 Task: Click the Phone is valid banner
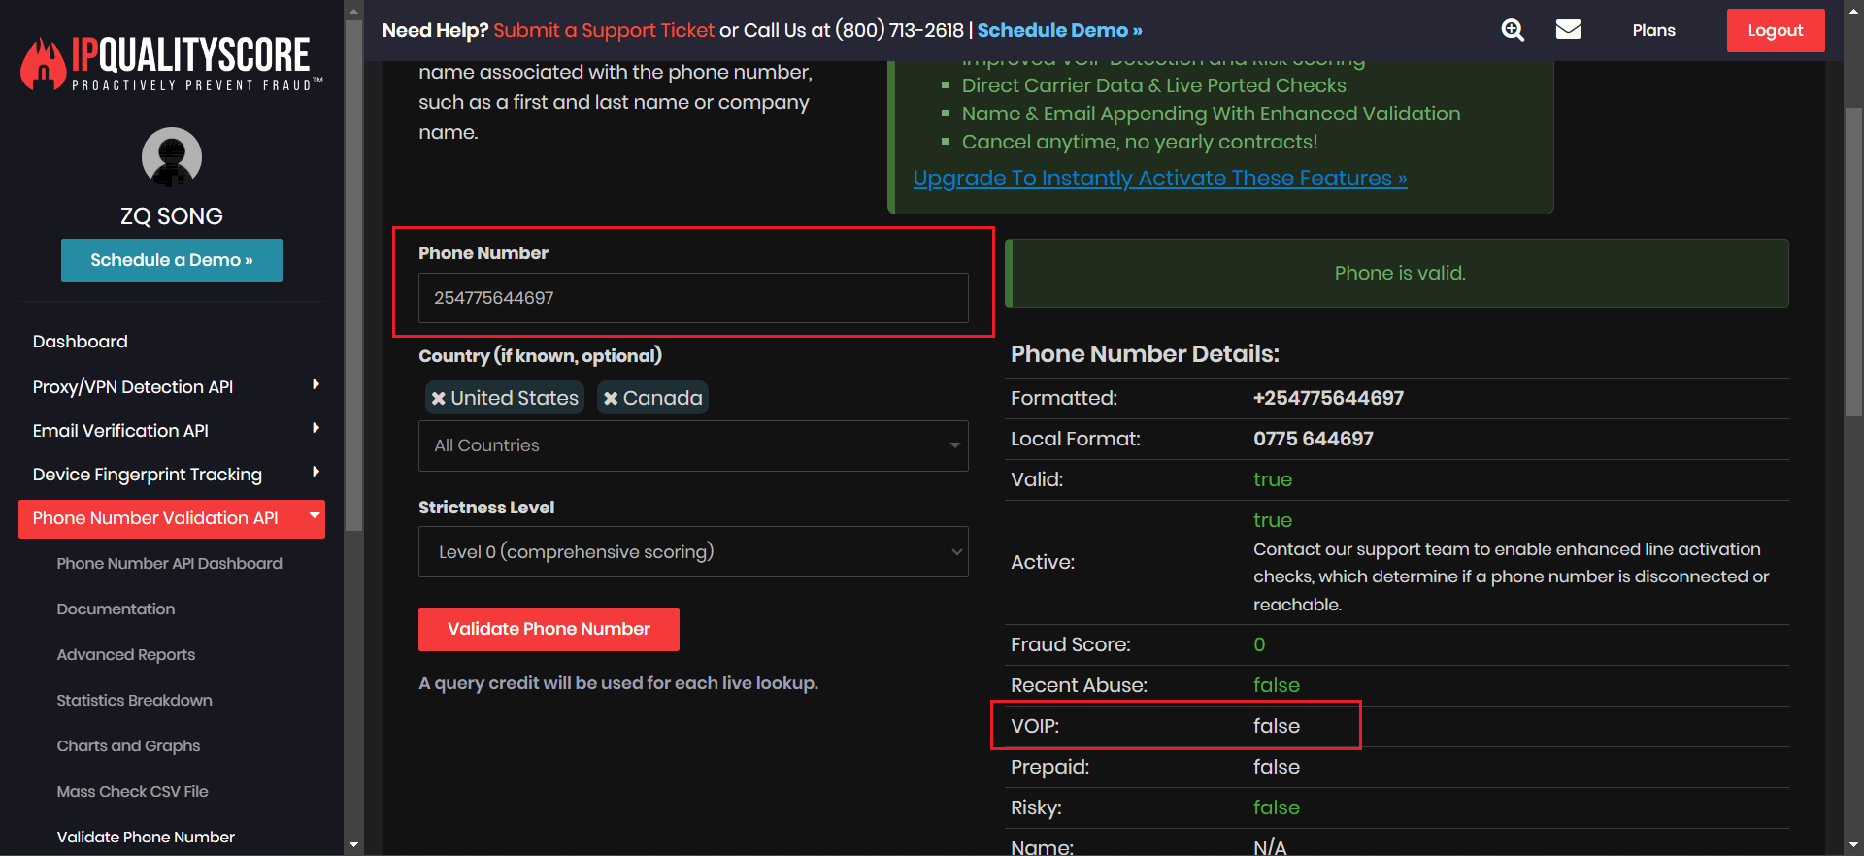point(1397,274)
